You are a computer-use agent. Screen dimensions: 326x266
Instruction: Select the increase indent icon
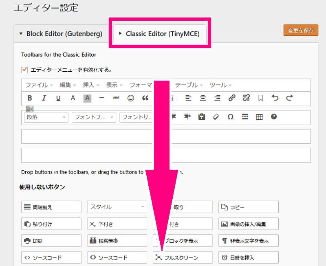pos(187,117)
